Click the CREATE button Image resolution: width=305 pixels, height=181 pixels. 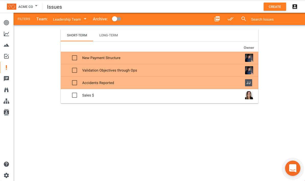(x=275, y=7)
